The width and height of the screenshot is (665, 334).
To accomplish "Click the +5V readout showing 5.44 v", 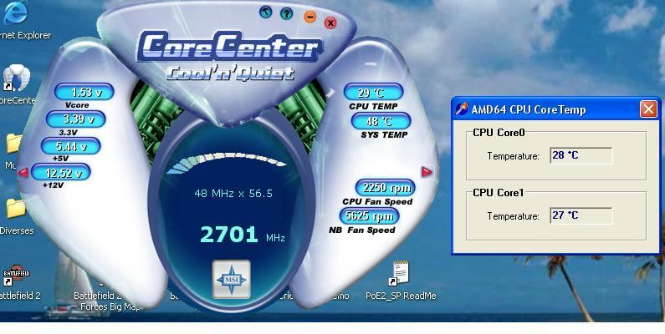I will [70, 146].
